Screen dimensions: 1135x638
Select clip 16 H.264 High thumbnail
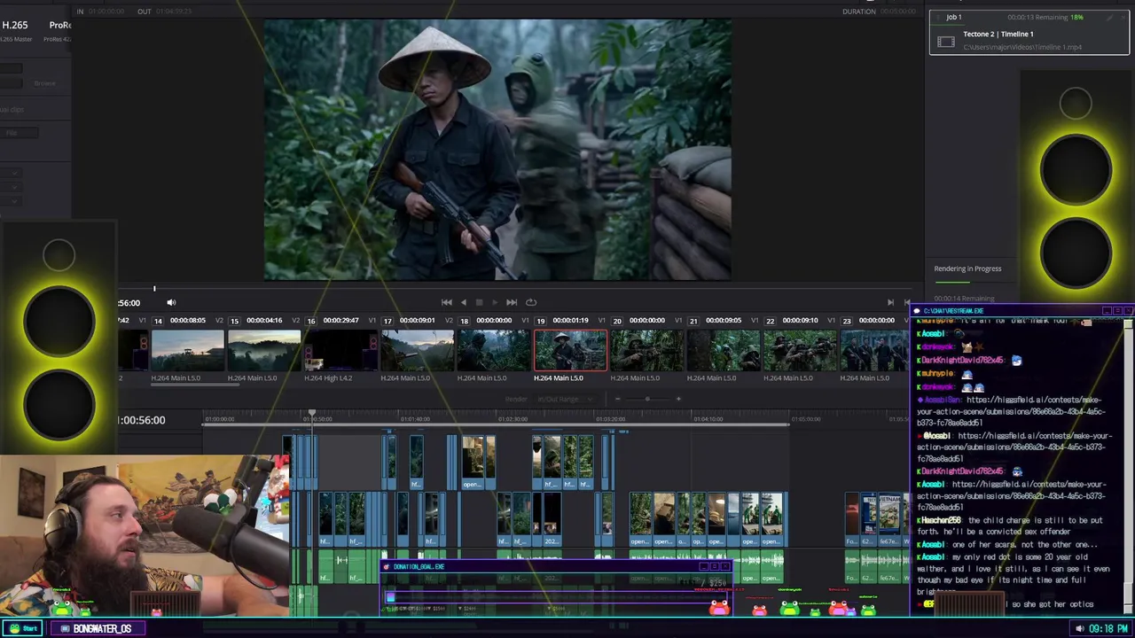pyautogui.click(x=340, y=350)
